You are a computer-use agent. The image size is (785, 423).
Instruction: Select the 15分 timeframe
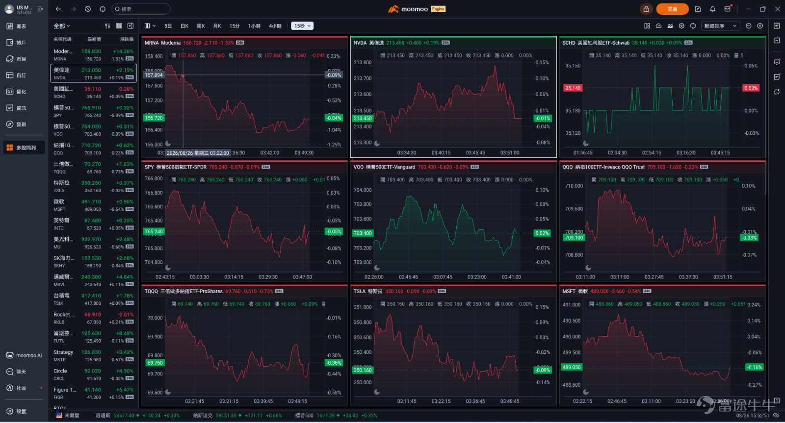[235, 26]
